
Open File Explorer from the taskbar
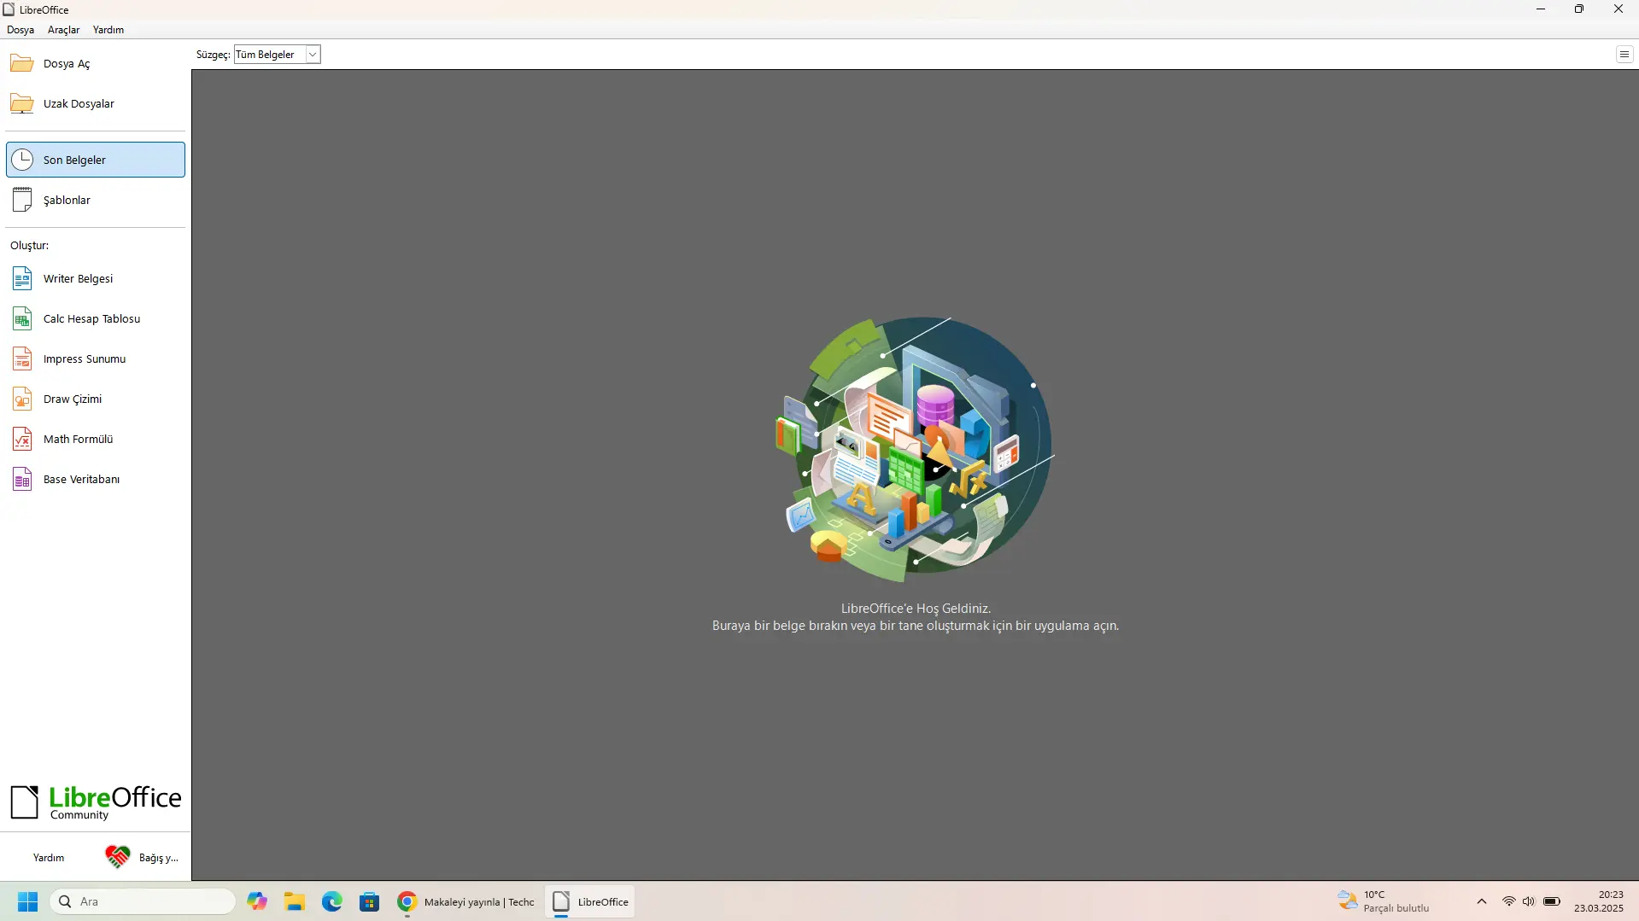tap(295, 901)
